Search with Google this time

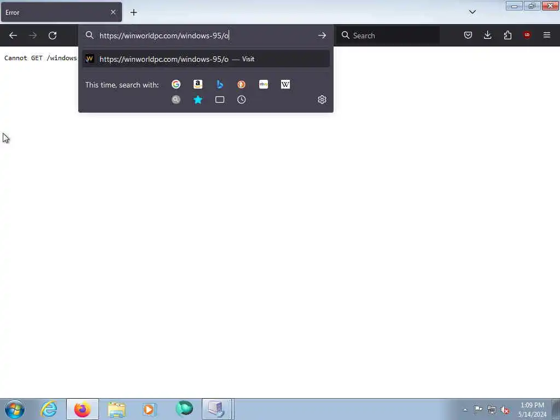[x=176, y=84]
